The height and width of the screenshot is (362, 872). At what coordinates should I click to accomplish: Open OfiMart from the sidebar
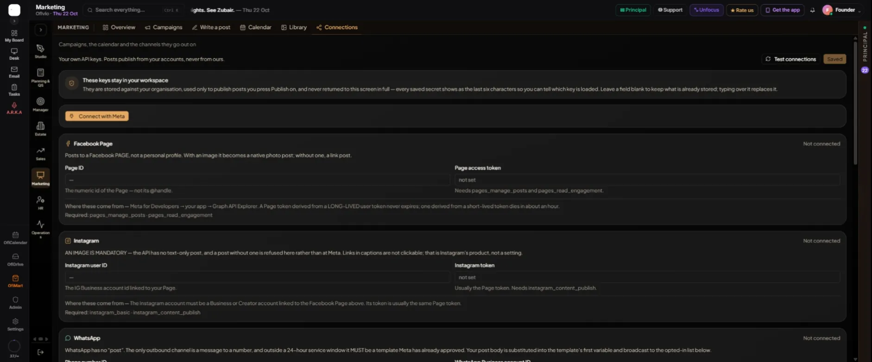(15, 281)
